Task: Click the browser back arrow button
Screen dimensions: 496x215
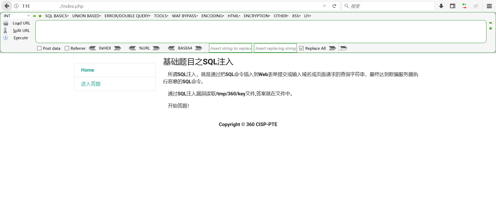Action: [x=7, y=6]
